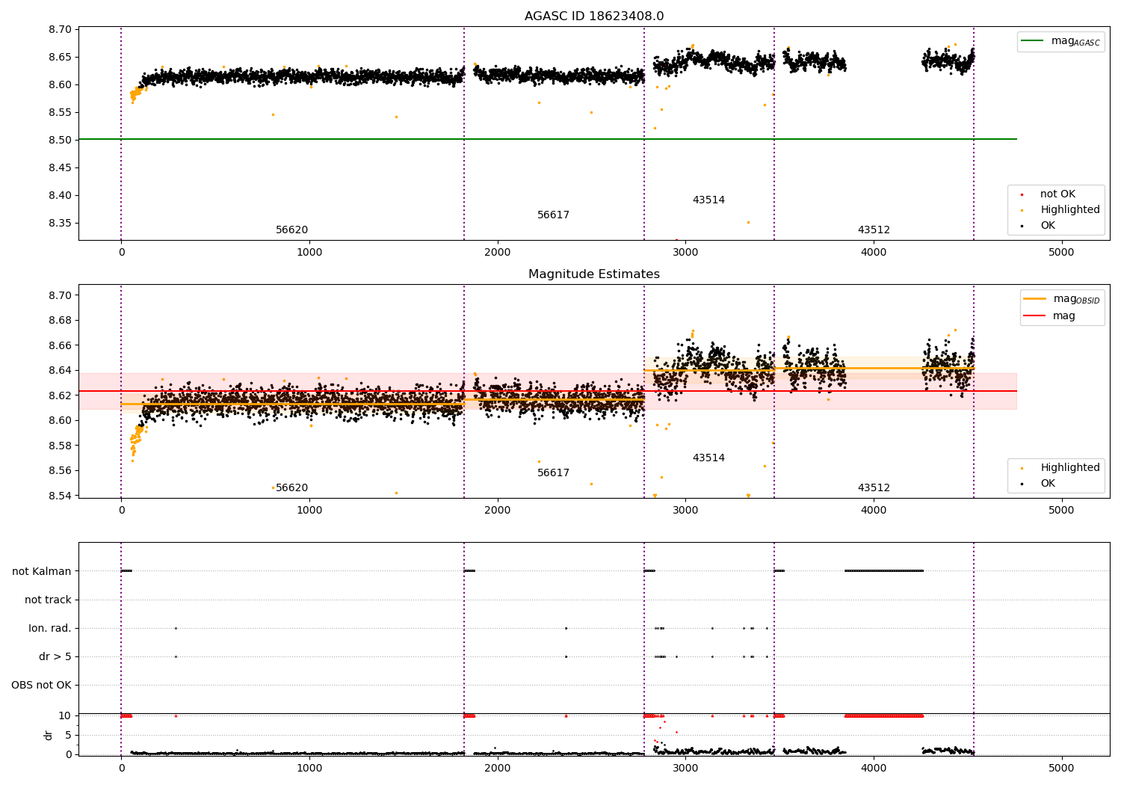
Task: Click the Magnitude Estimates title
Action: pyautogui.click(x=594, y=274)
